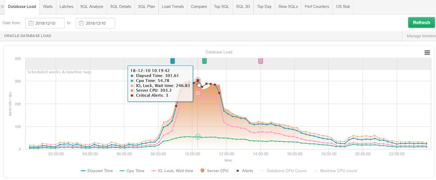Click the to-date input field
This screenshot has height=180, width=436.
95,23
